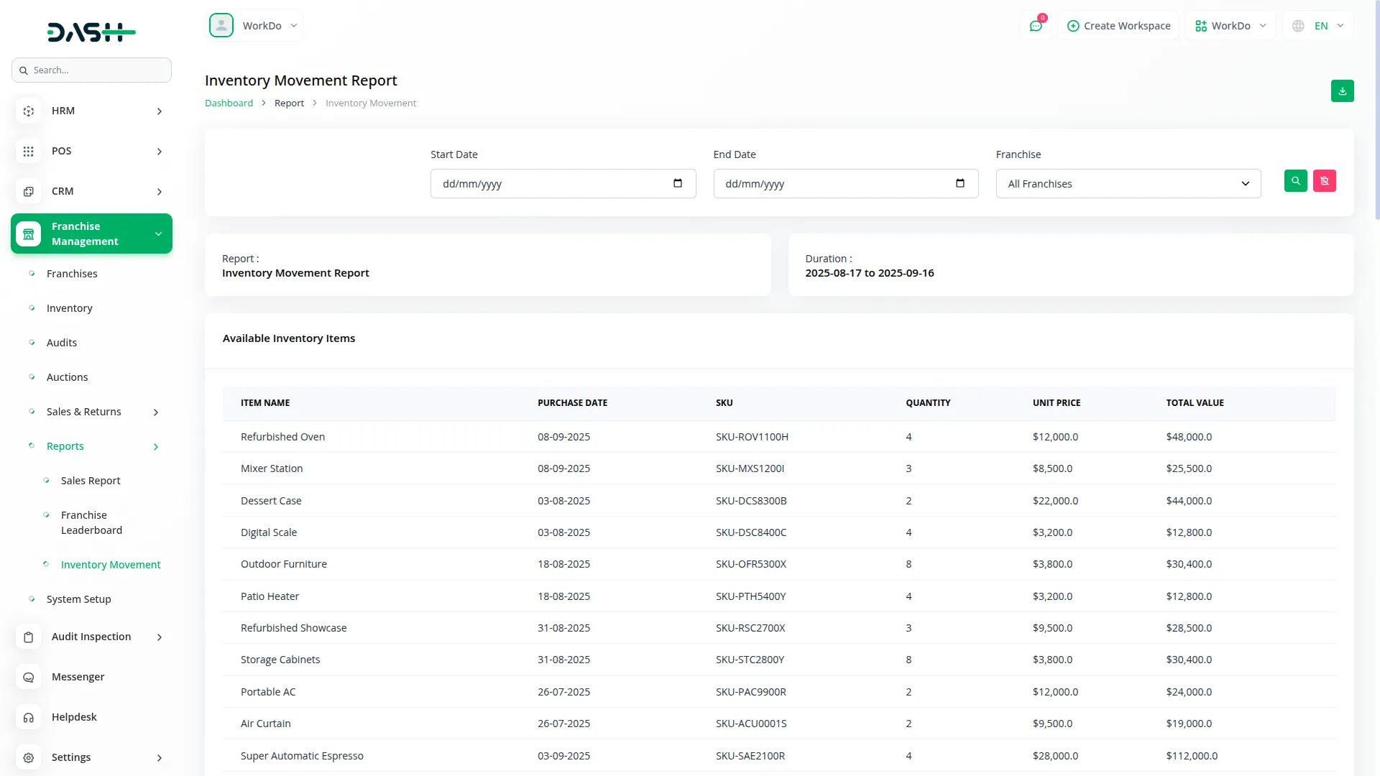This screenshot has height=776, width=1380.
Task: Click the red reset filter icon
Action: pyautogui.click(x=1324, y=181)
